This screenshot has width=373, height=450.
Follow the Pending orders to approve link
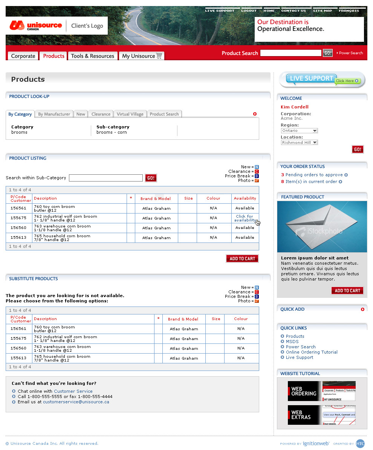(x=314, y=175)
